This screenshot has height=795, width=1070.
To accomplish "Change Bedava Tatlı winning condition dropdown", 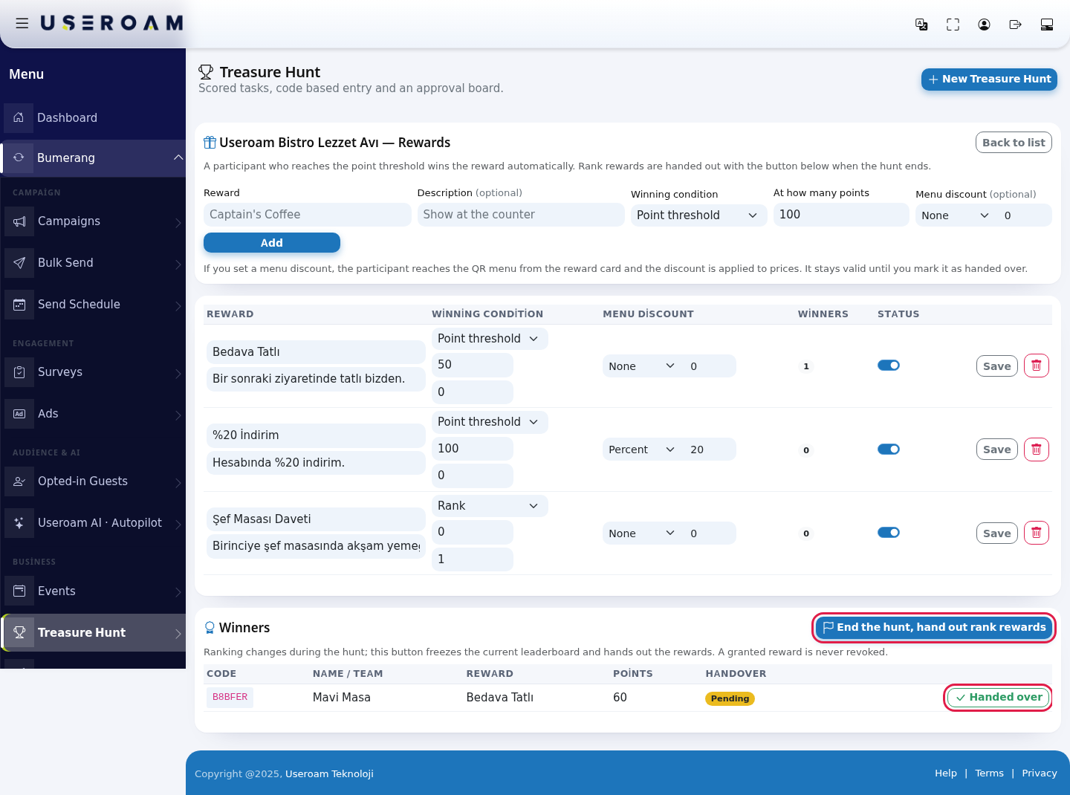I will pos(490,339).
